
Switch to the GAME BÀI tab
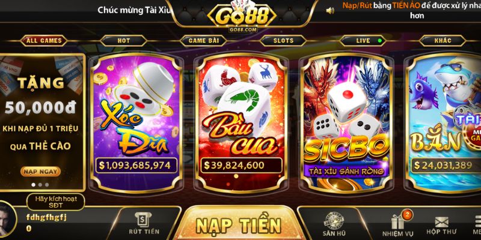(x=204, y=41)
